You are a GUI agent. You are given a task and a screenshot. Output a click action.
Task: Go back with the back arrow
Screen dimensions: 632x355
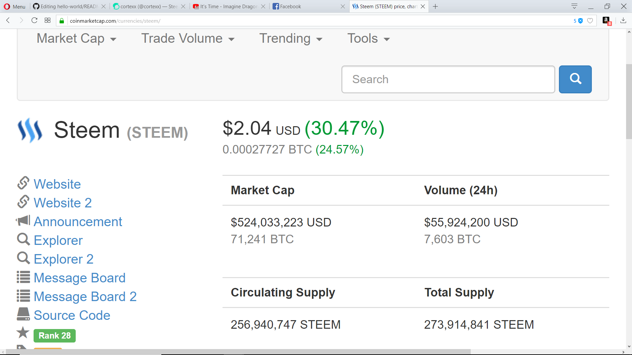pos(8,20)
